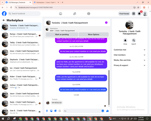
Task: Open taskbar clock showing 6:49 PM
Action: coord(141,119)
